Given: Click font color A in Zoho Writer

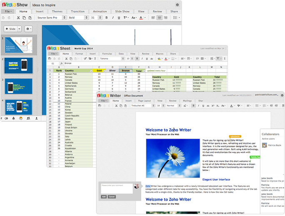Looking at the screenshot, I should click(x=231, y=106).
